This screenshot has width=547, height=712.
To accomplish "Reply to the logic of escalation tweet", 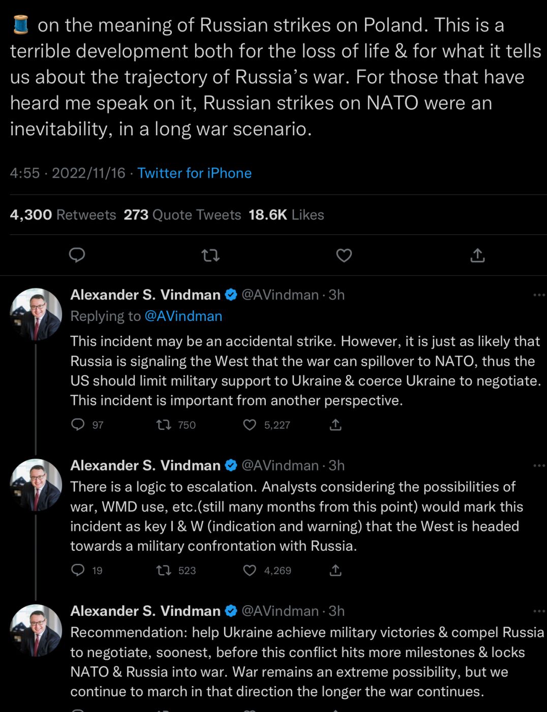I will 78,570.
